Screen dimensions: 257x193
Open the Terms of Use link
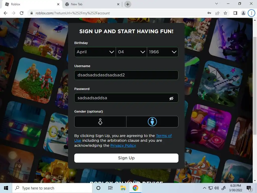click(x=164, y=136)
